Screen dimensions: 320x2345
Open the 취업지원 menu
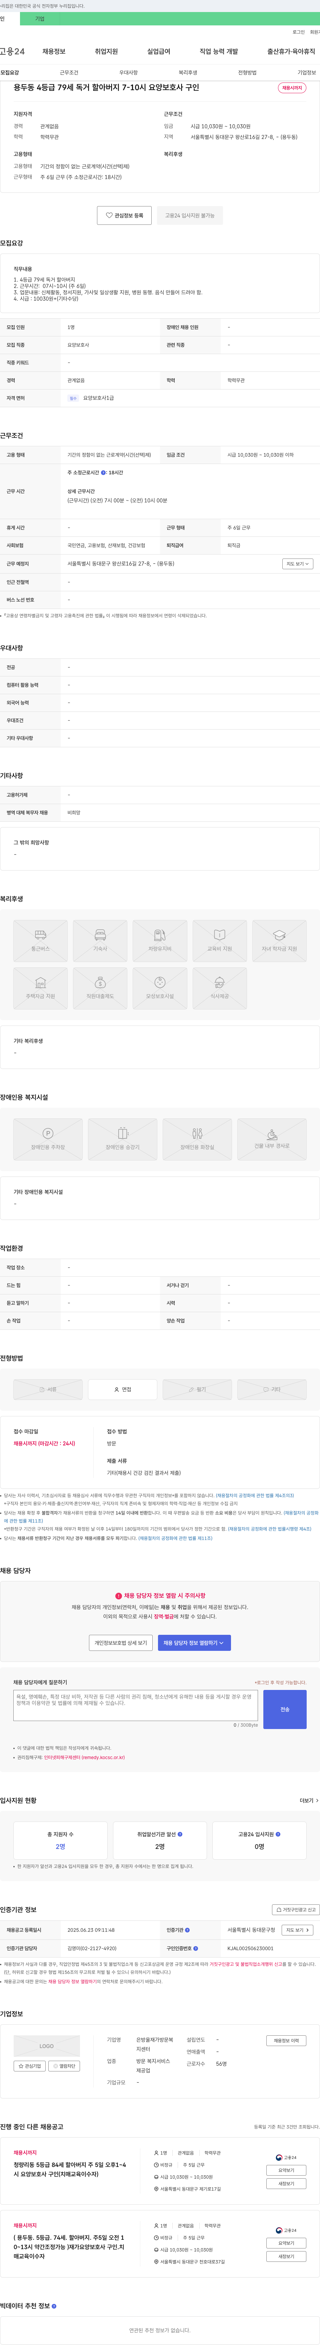pyautogui.click(x=106, y=52)
